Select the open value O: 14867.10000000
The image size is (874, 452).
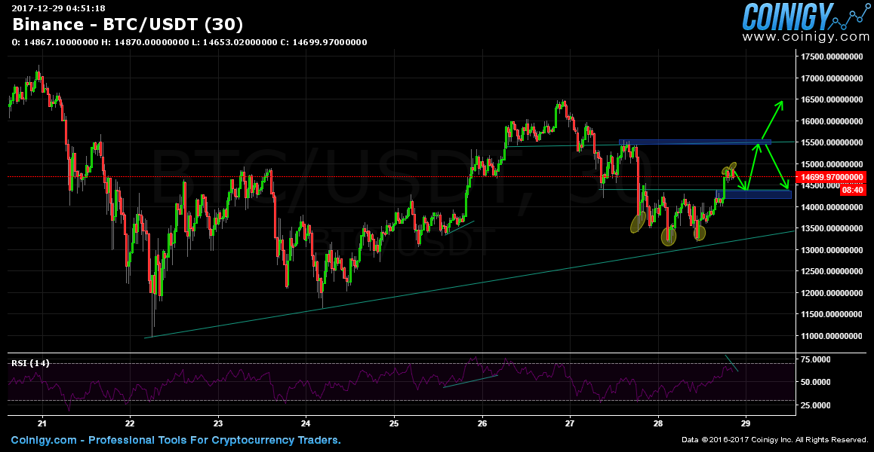coord(55,42)
